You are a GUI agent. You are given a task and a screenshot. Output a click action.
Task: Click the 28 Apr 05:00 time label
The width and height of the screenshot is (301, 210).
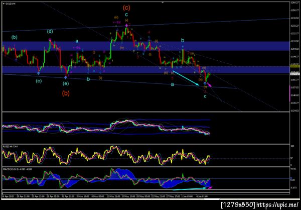pyautogui.click(x=53, y=196)
